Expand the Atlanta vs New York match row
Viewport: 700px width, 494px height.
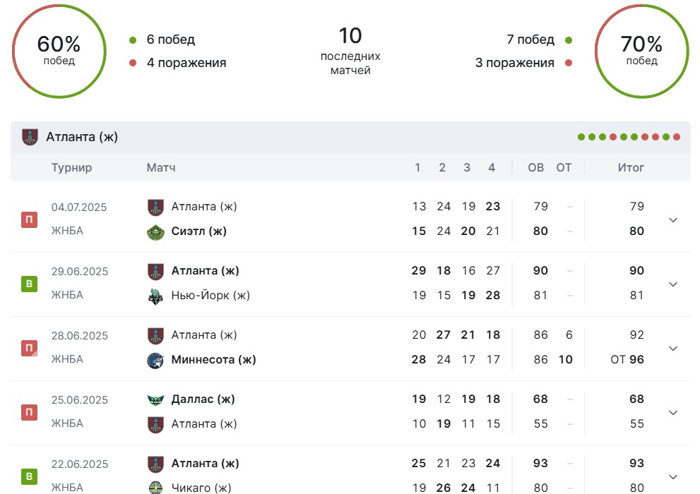tap(673, 284)
